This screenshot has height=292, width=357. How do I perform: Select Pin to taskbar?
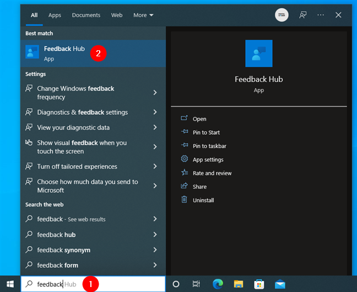point(209,146)
